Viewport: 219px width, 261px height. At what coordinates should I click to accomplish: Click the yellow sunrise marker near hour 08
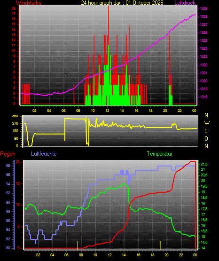pos(78,245)
